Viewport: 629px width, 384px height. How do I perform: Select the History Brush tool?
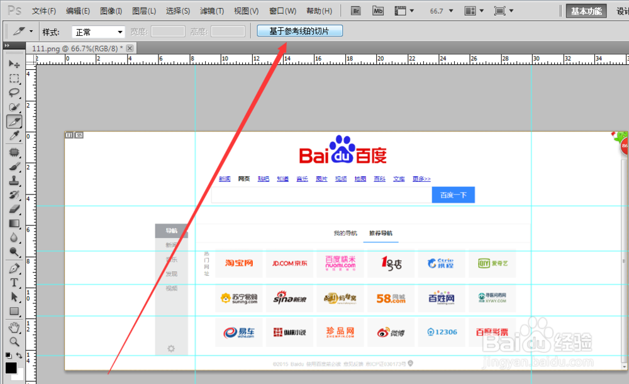[x=14, y=195]
